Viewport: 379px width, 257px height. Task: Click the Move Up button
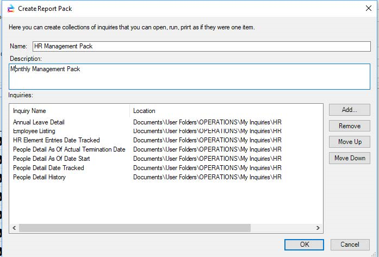pyautogui.click(x=349, y=142)
